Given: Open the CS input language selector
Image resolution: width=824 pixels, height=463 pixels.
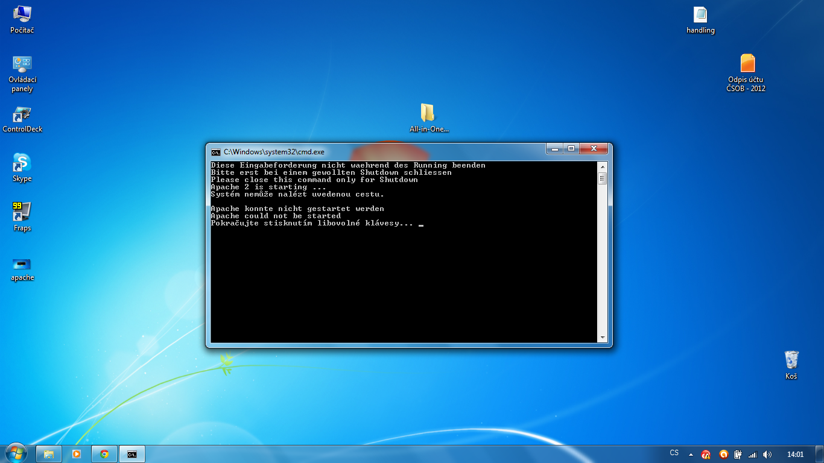Looking at the screenshot, I should [x=674, y=453].
